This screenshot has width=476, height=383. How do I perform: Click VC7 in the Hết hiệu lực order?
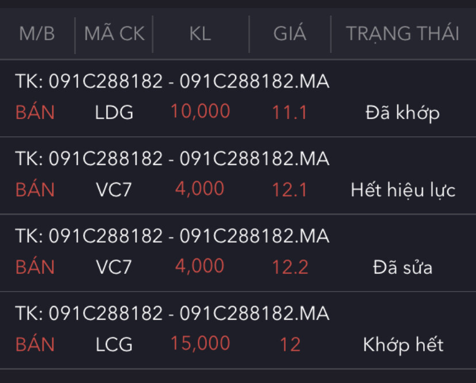tap(114, 190)
